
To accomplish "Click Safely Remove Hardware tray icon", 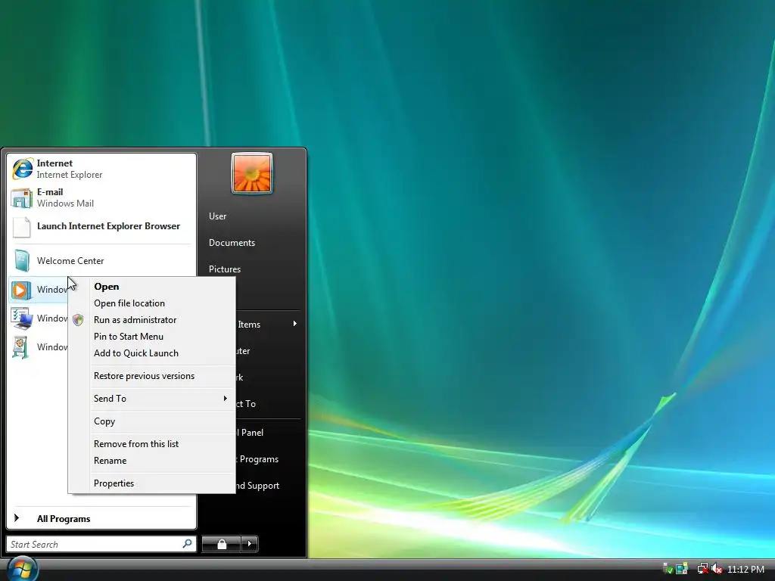I will (x=668, y=569).
